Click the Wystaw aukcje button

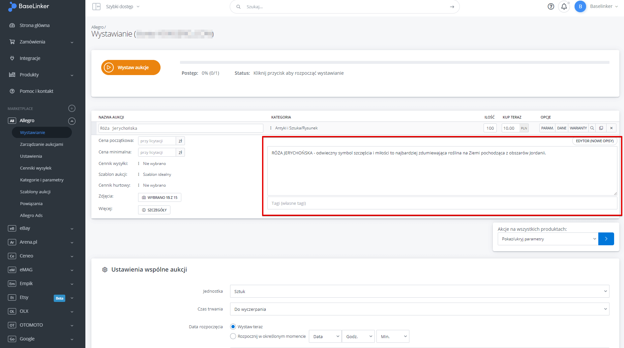click(x=131, y=67)
